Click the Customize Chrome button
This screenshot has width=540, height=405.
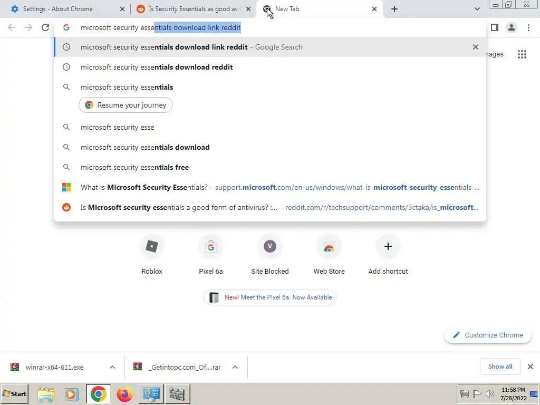(x=488, y=335)
